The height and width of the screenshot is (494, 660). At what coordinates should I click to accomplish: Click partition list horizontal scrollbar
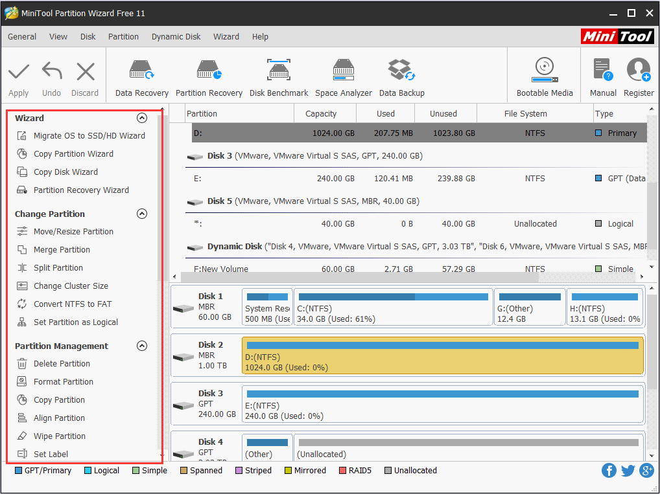tap(360, 276)
